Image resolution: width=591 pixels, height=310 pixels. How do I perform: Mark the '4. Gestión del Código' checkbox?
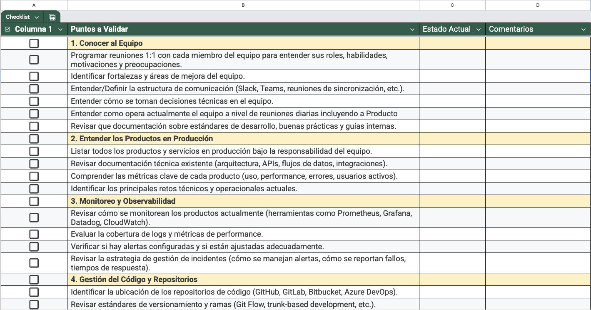pyautogui.click(x=34, y=280)
